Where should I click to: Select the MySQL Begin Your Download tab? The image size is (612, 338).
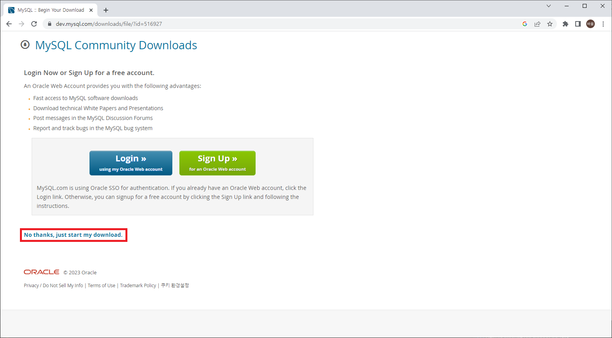pyautogui.click(x=51, y=10)
